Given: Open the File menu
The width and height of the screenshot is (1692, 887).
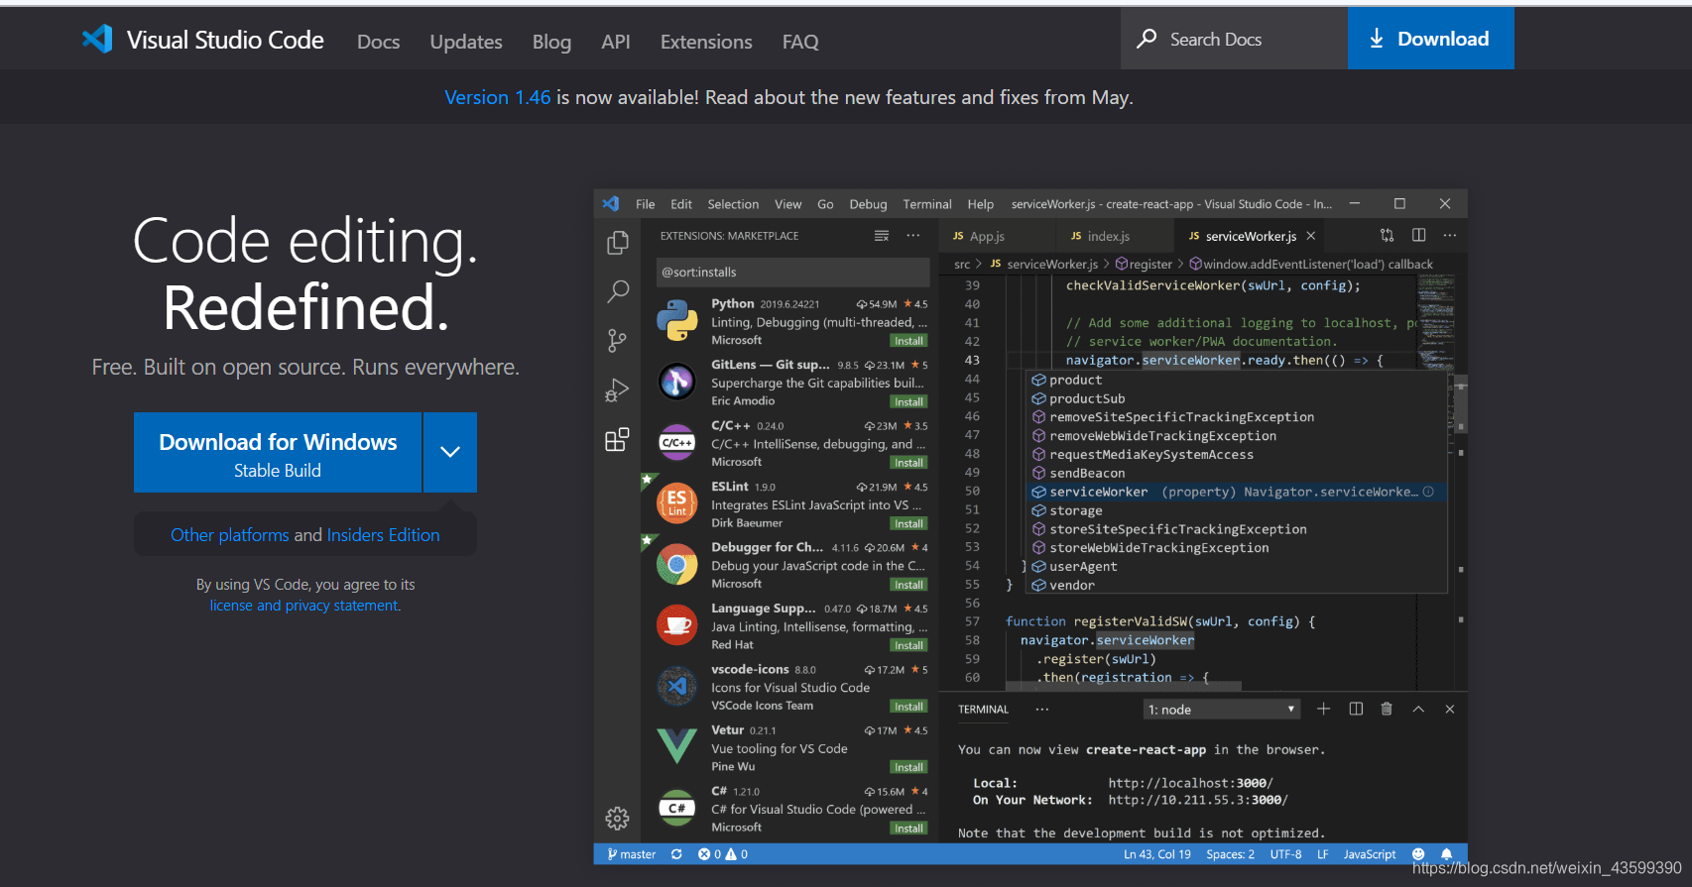Looking at the screenshot, I should click(646, 204).
